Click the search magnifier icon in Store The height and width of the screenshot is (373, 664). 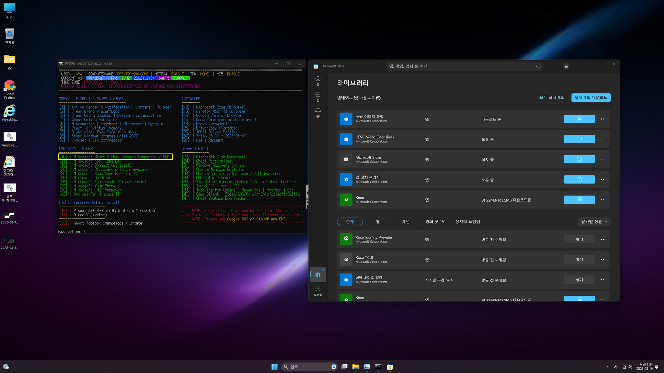click(537, 66)
